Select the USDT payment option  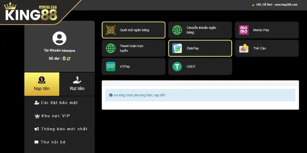click(200, 67)
